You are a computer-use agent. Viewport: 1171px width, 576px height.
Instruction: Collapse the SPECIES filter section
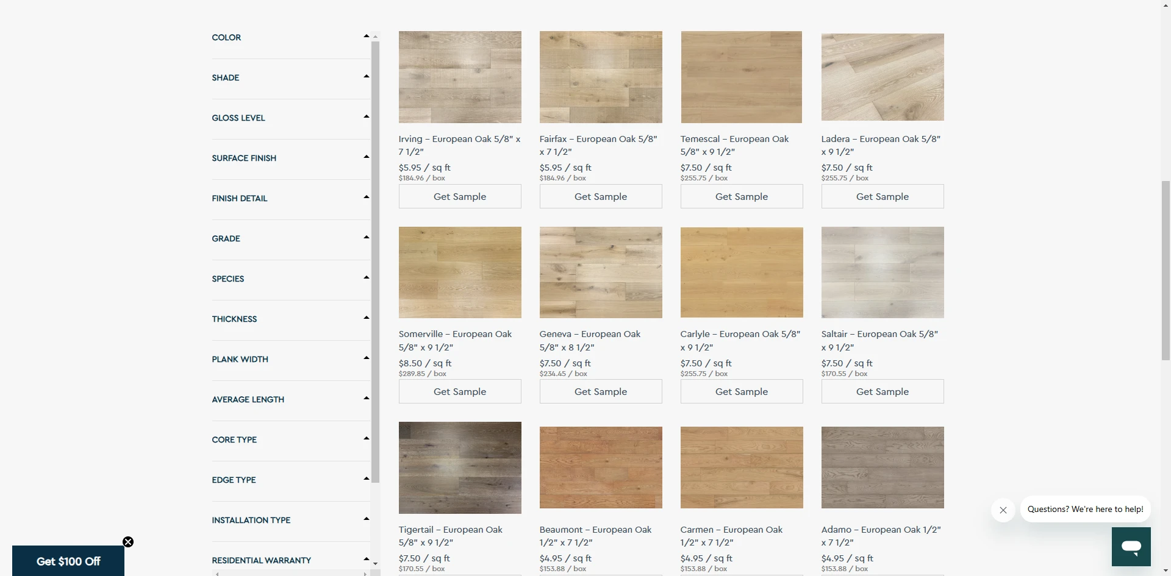365,277
